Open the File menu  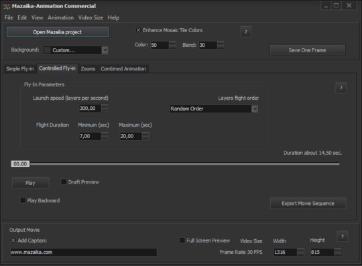pyautogui.click(x=9, y=17)
